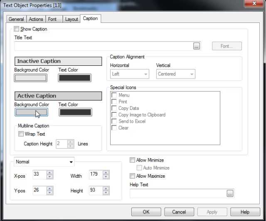Viewport: 266px width, 221px height.
Task: Check the Print special icon option
Action: tap(114, 102)
